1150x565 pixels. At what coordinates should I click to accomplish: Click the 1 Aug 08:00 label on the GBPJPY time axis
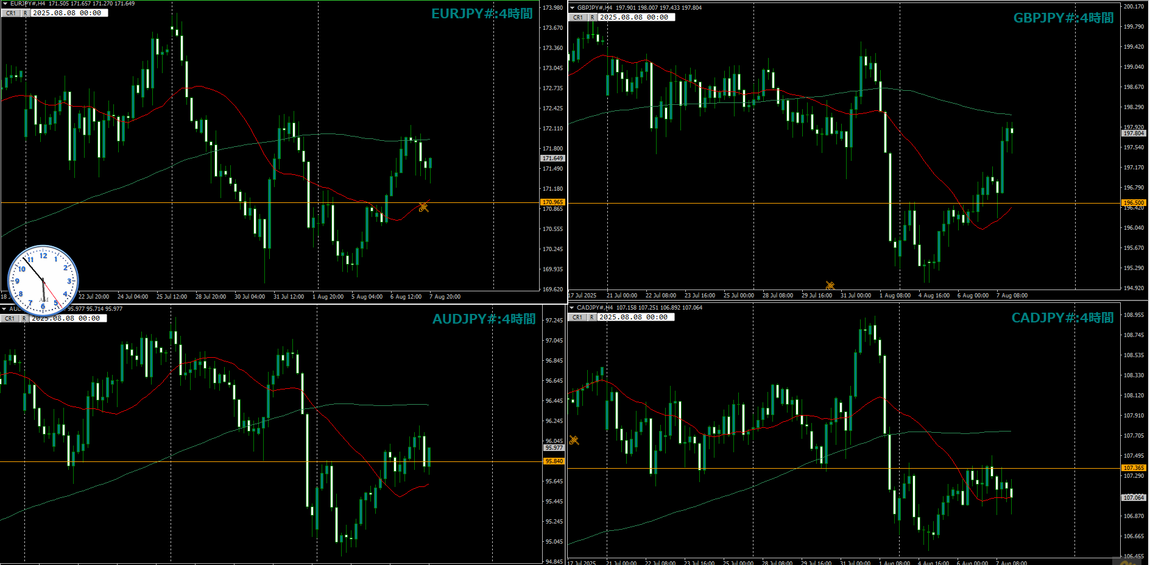895,296
